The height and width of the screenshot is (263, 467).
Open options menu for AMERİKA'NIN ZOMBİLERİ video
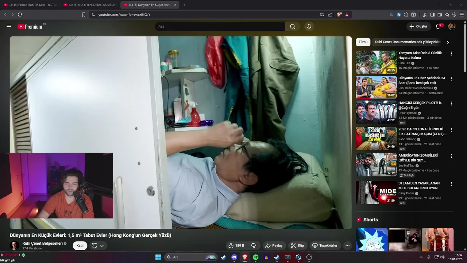(452, 156)
